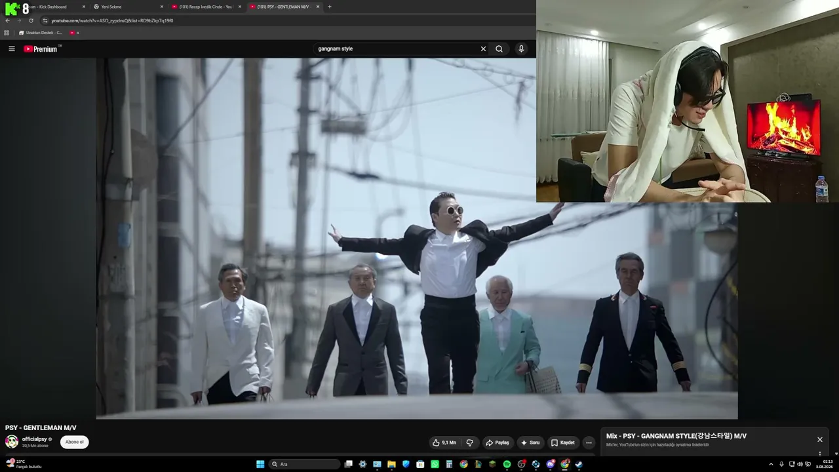Click the Mix - PSY - GANGNAM STYLE title
839x472 pixels.
(676, 436)
